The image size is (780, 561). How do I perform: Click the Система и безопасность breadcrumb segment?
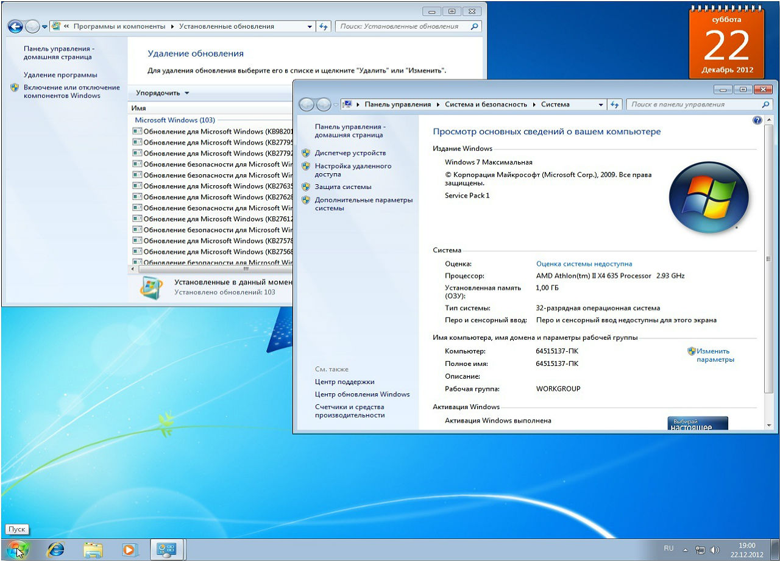(x=486, y=104)
